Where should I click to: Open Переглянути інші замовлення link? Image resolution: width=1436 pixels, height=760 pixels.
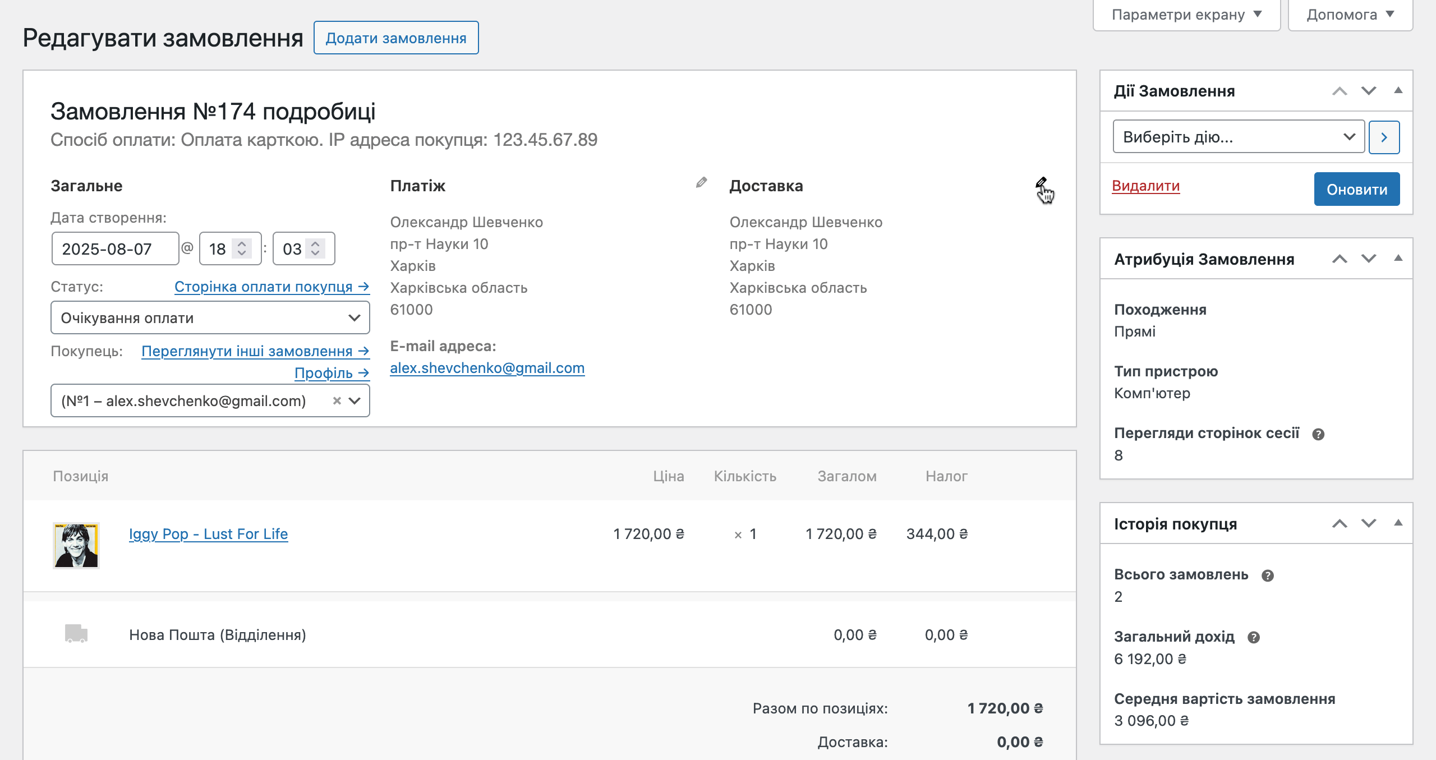coord(255,351)
